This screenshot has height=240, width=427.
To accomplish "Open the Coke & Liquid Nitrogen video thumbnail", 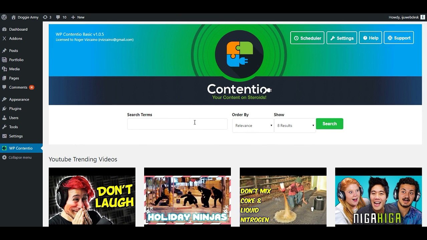I will click(283, 197).
